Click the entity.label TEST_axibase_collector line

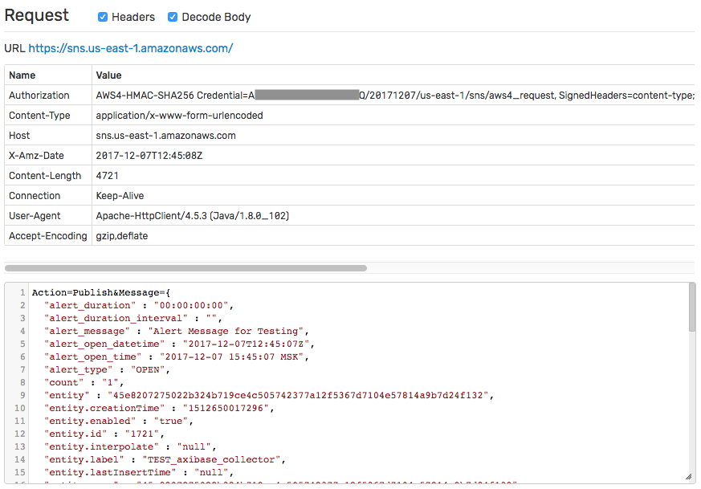165,459
